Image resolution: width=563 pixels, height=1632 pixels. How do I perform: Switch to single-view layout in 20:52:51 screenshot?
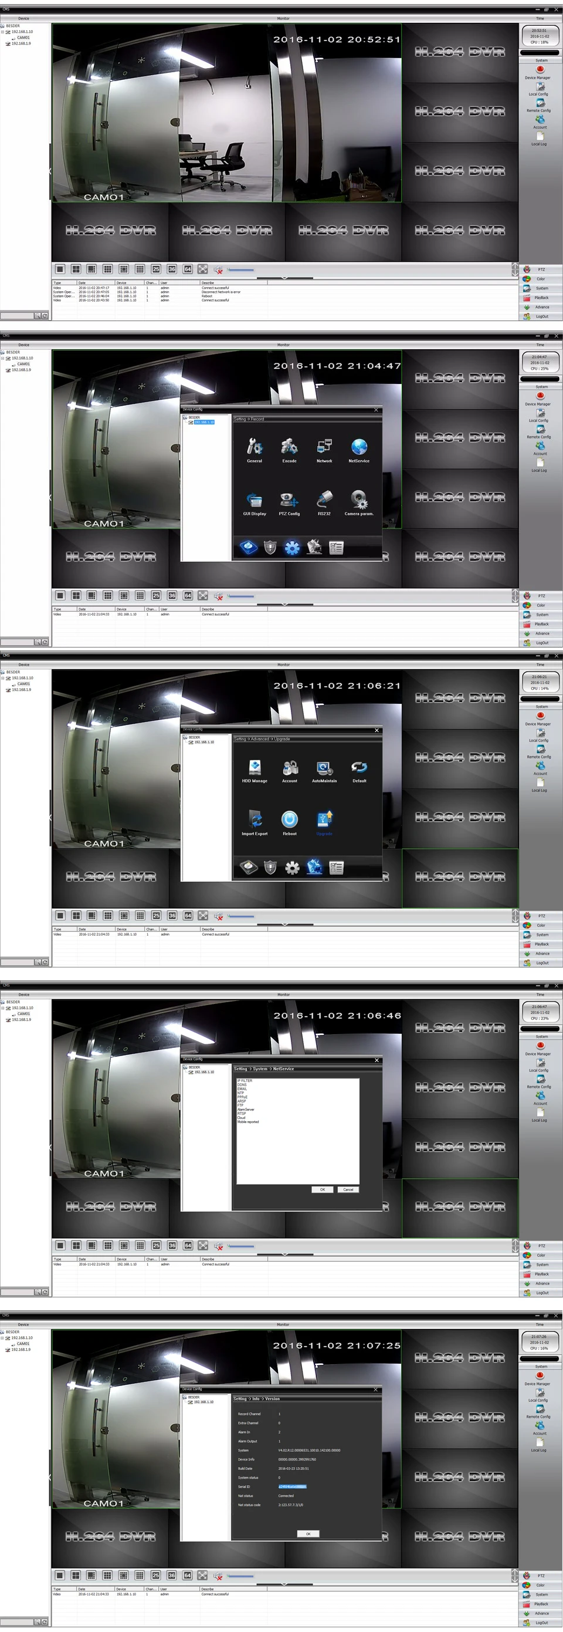coord(60,269)
